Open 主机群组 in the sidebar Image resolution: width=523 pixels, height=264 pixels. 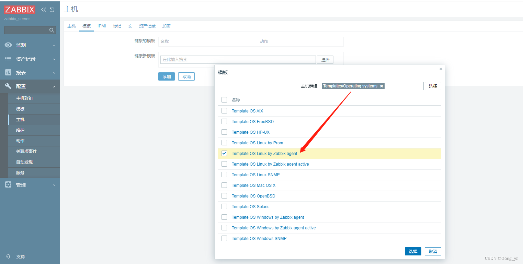click(x=34, y=98)
